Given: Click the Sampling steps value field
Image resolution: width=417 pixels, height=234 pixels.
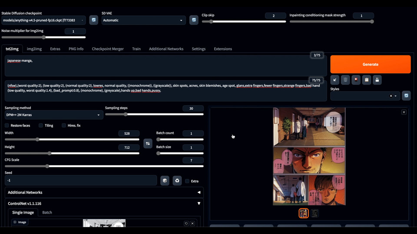Looking at the screenshot, I should 193,108.
